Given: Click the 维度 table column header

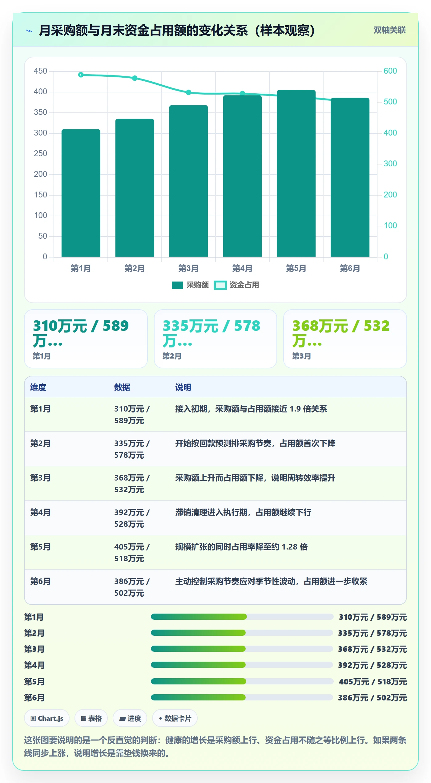Looking at the screenshot, I should click(x=38, y=387).
